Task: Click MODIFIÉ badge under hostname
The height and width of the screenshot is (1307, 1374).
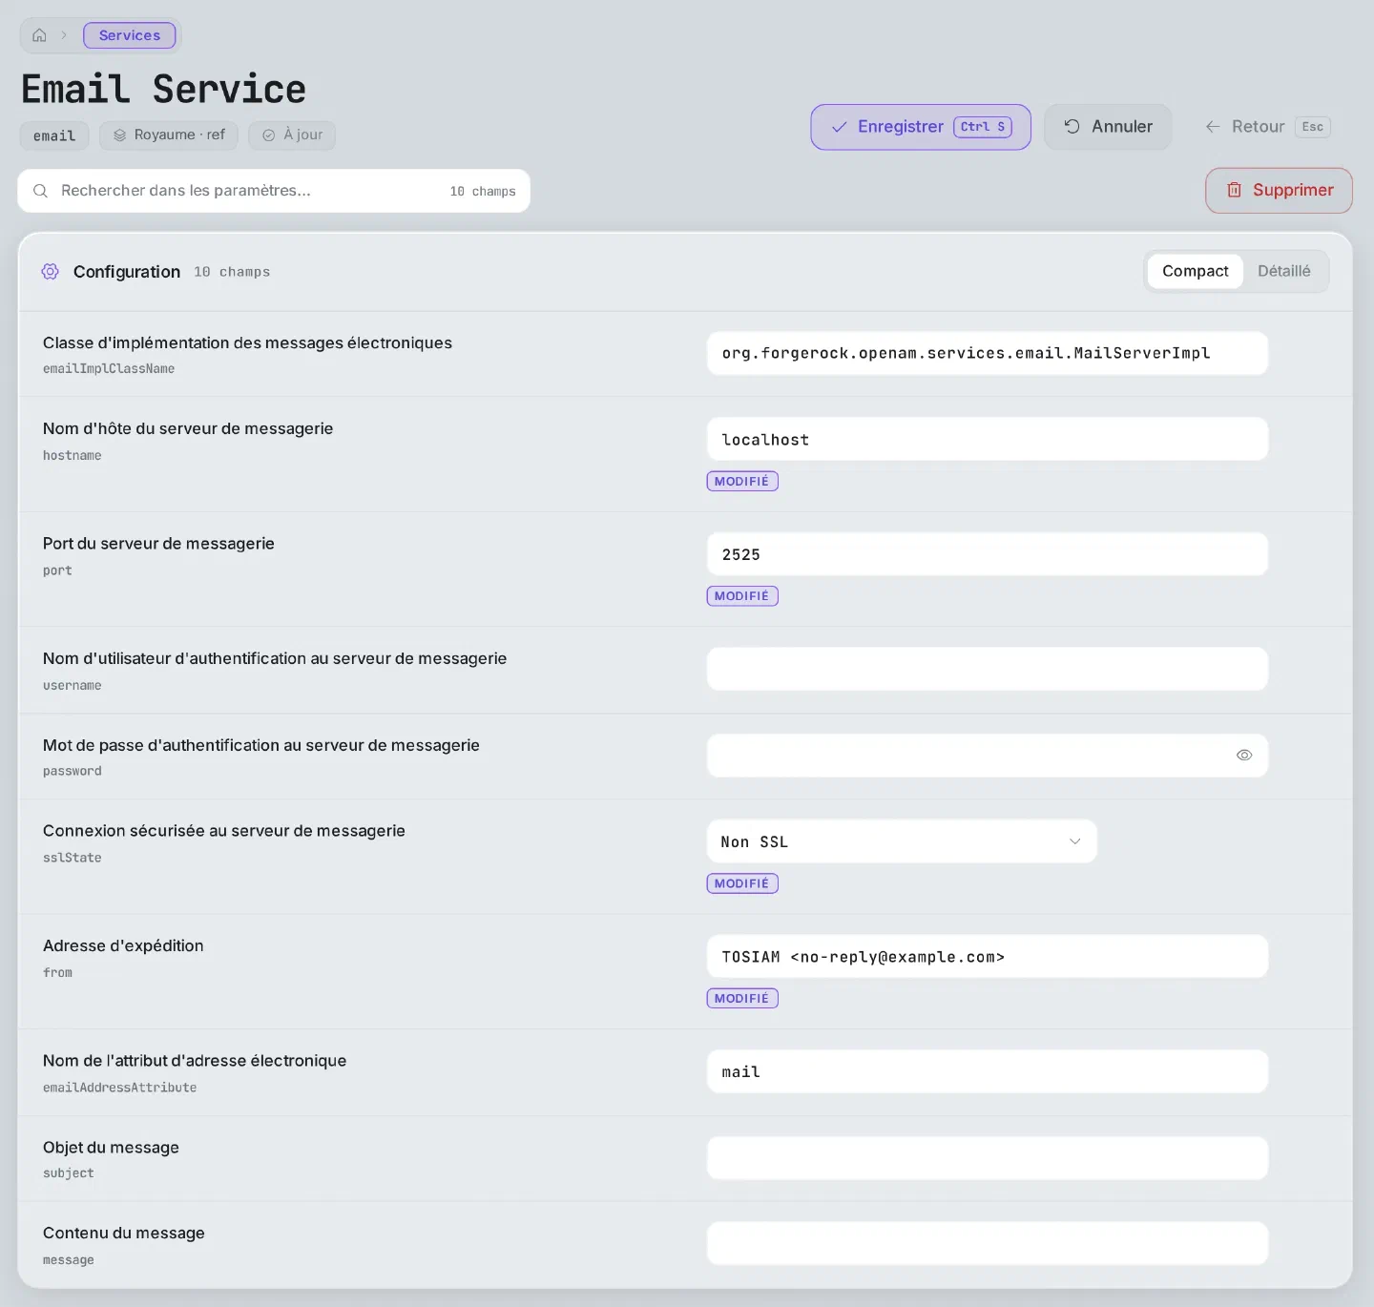Action: 742,481
